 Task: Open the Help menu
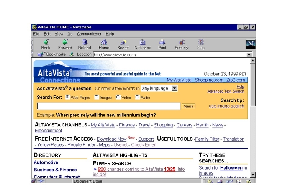[110, 34]
